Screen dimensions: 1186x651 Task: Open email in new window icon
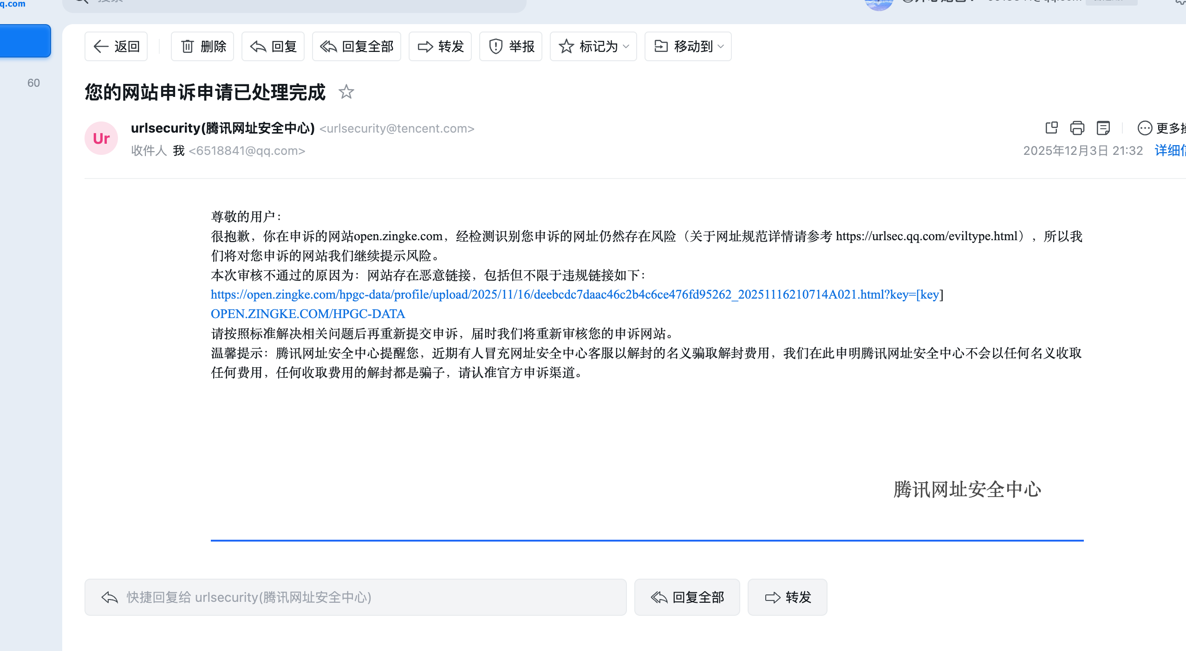(x=1051, y=128)
